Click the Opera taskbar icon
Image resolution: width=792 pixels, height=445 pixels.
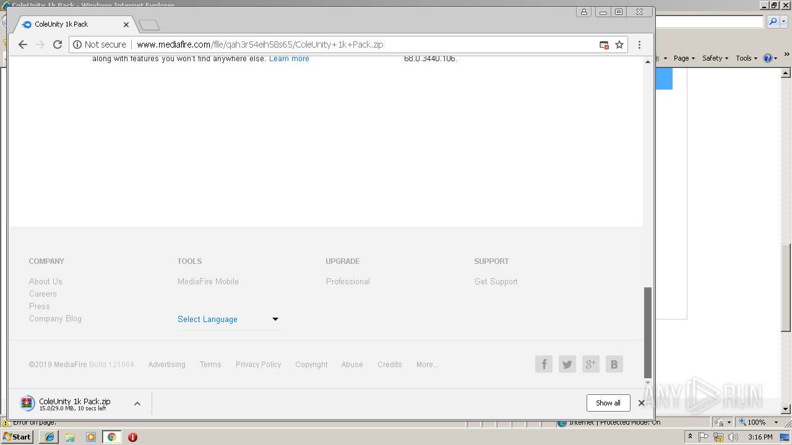132,437
